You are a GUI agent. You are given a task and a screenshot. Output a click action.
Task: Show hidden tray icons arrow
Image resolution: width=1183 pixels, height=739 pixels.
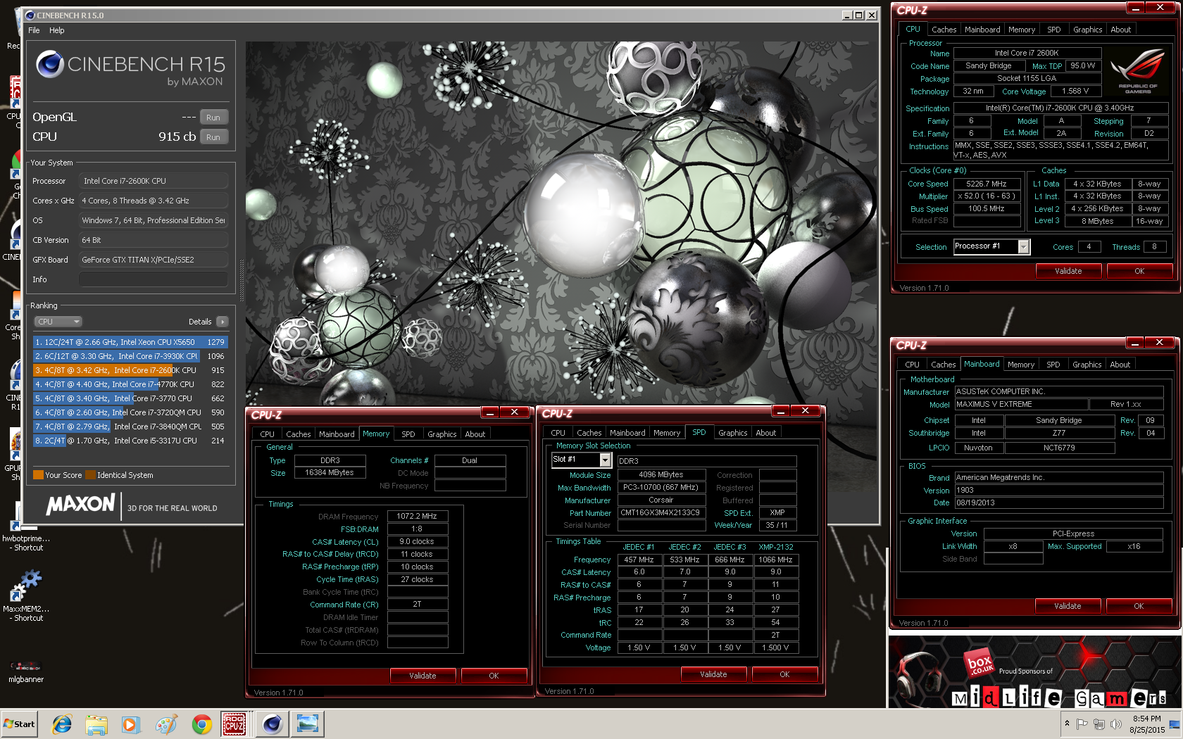1067,724
